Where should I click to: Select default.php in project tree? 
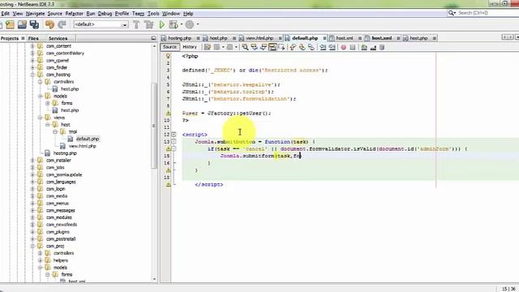pos(88,139)
